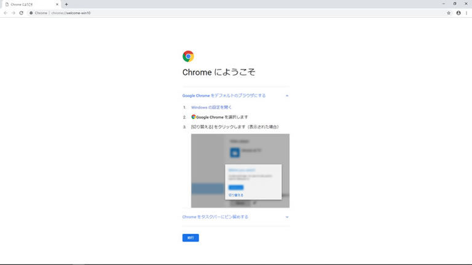Click the browser forward arrow
This screenshot has width=472, height=265.
click(14, 13)
